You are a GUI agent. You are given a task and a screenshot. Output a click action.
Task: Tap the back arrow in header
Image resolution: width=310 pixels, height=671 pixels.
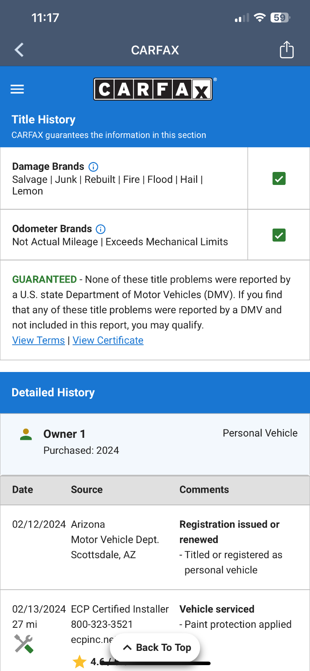19,50
